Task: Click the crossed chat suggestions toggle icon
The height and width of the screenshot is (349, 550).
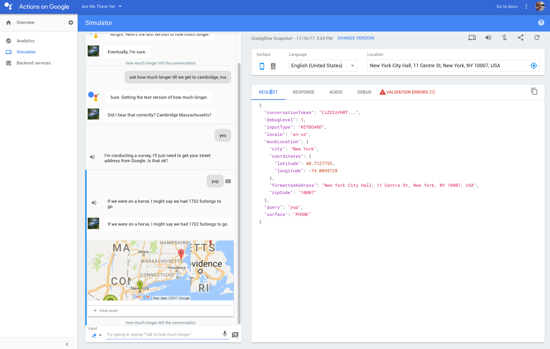Action: click(x=235, y=335)
